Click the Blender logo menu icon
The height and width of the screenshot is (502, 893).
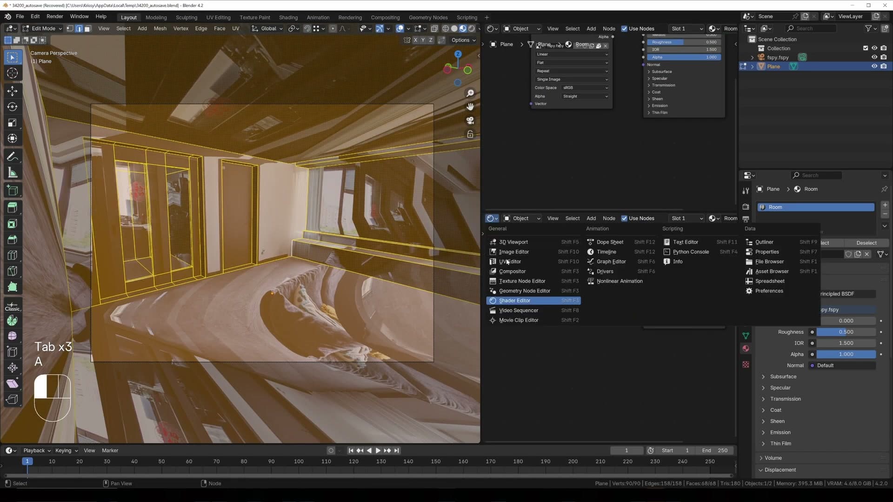[8, 16]
